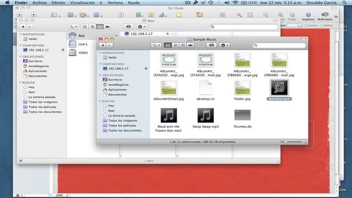Open Ayuda menu
Image resolution: width=352 pixels, height=198 pixels.
(x=134, y=3)
